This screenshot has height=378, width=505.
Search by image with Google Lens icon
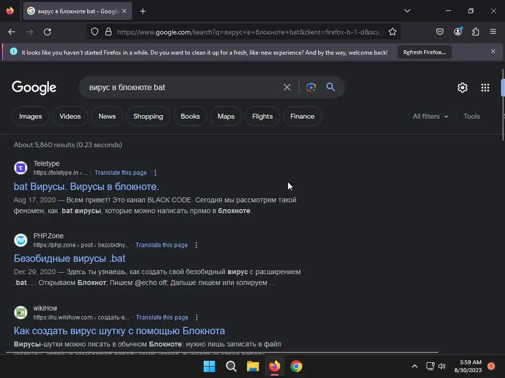click(311, 87)
